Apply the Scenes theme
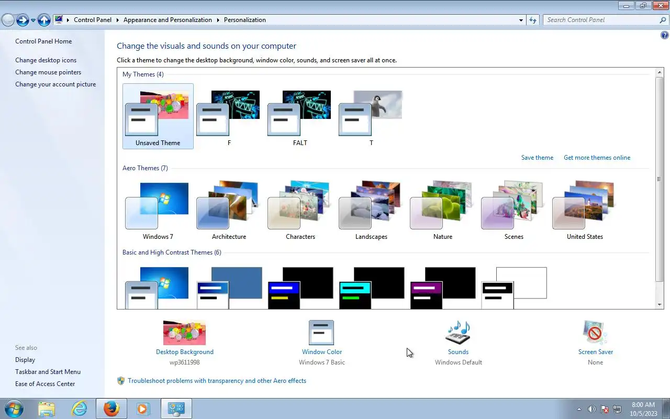The height and width of the screenshot is (419, 670). [513, 210]
